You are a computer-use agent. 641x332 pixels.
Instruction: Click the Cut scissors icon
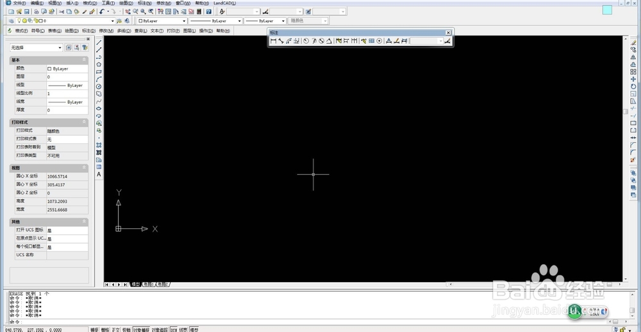pyautogui.click(x=62, y=12)
